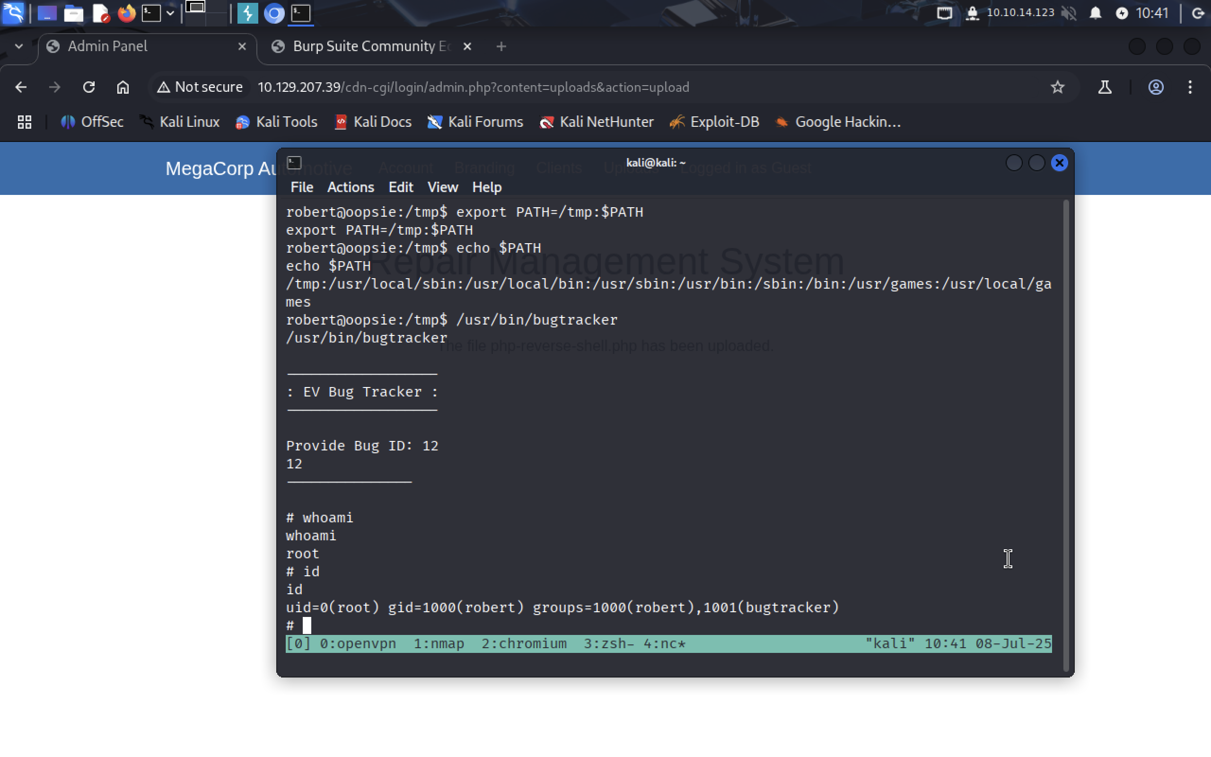1211x757 pixels.
Task: Open the Exploit-DB bookmark
Action: 715,122
